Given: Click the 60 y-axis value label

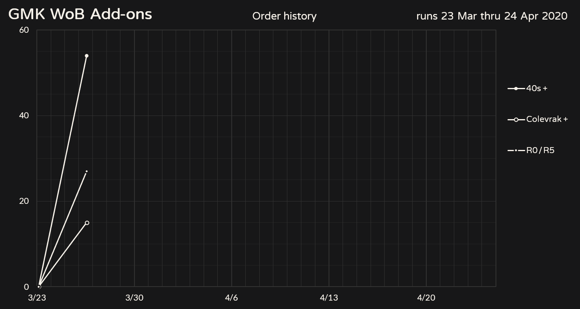Looking at the screenshot, I should (24, 30).
